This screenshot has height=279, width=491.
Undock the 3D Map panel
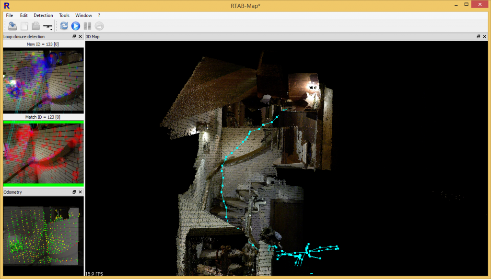click(x=478, y=36)
